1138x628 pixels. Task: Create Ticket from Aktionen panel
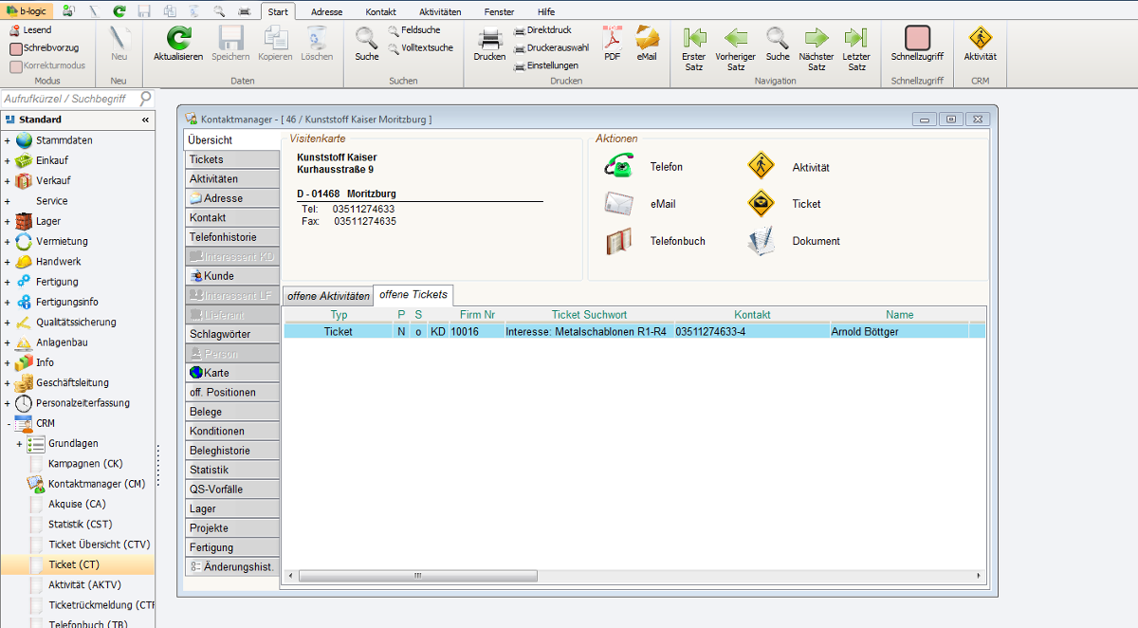click(x=761, y=204)
